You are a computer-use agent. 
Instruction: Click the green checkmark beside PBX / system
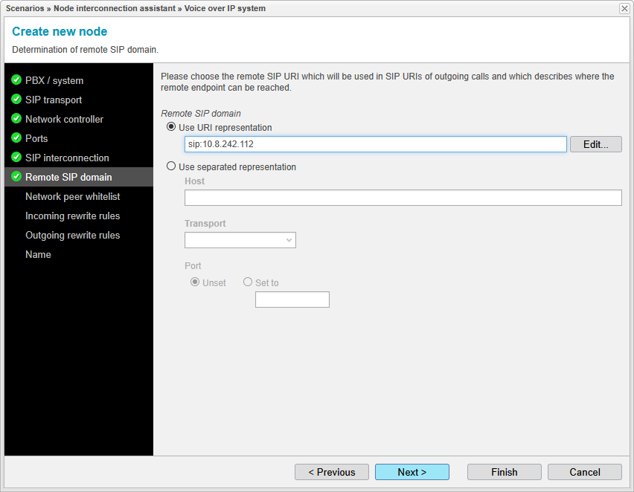(16, 80)
